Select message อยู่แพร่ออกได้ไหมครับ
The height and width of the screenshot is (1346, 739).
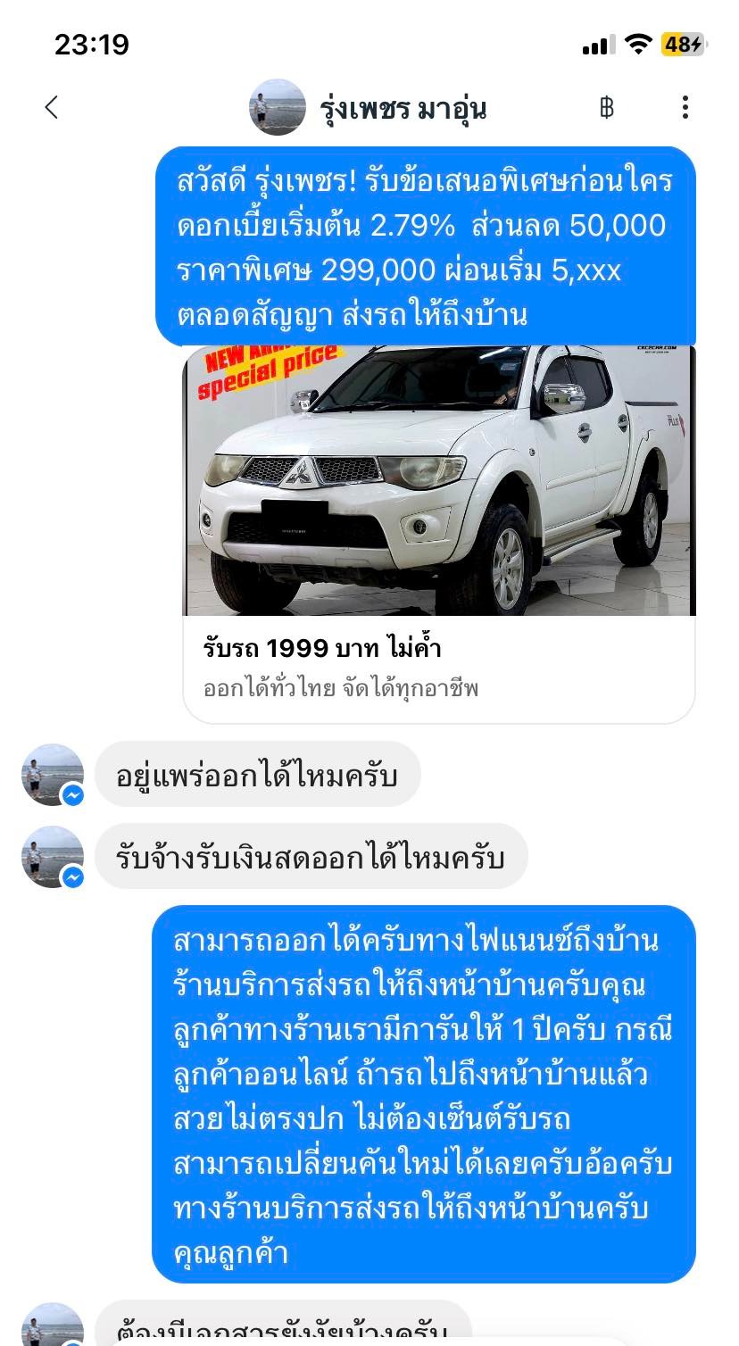click(257, 774)
